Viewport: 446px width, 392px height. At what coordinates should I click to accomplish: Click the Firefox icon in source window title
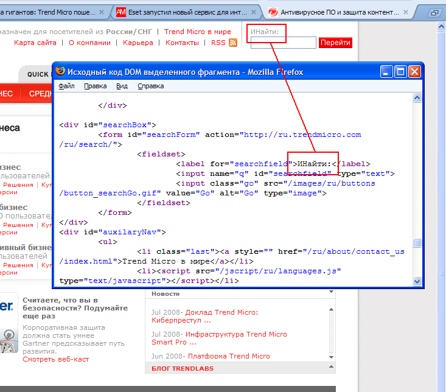(60, 71)
